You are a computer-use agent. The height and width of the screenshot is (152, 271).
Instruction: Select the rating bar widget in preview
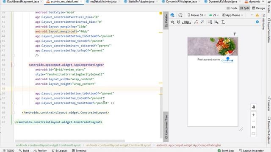click(x=227, y=61)
